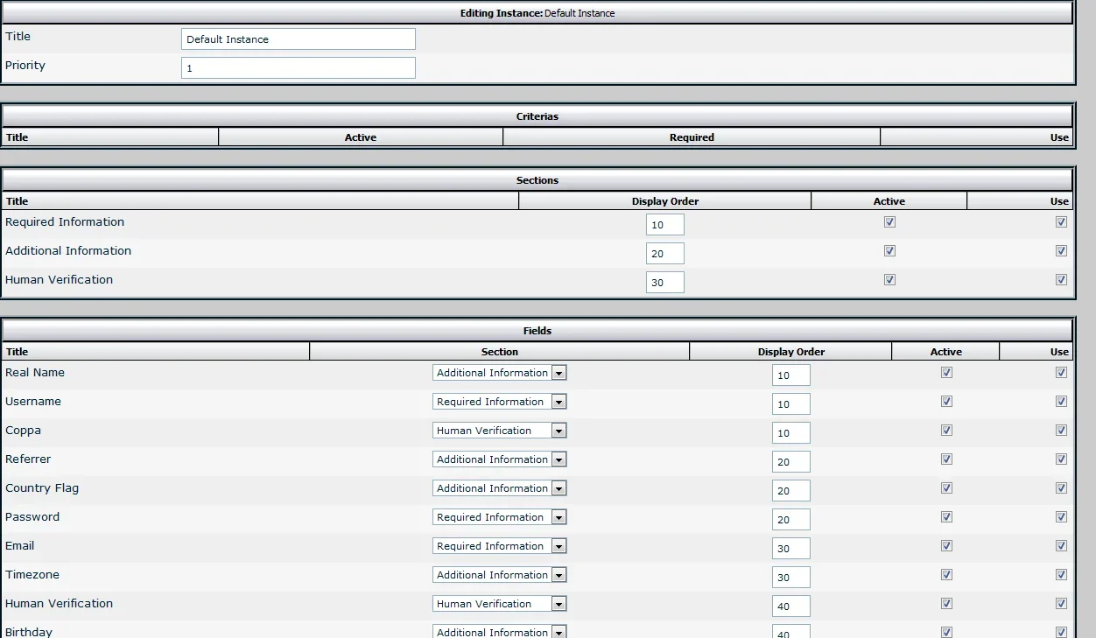Toggle Active checkbox for Password field
1096x638 pixels.
(946, 517)
